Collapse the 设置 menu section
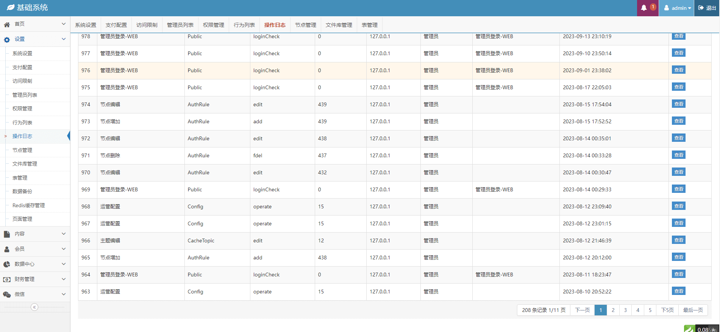 tap(63, 39)
